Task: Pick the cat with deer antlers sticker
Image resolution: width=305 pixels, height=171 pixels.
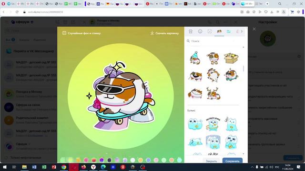Action: click(213, 93)
